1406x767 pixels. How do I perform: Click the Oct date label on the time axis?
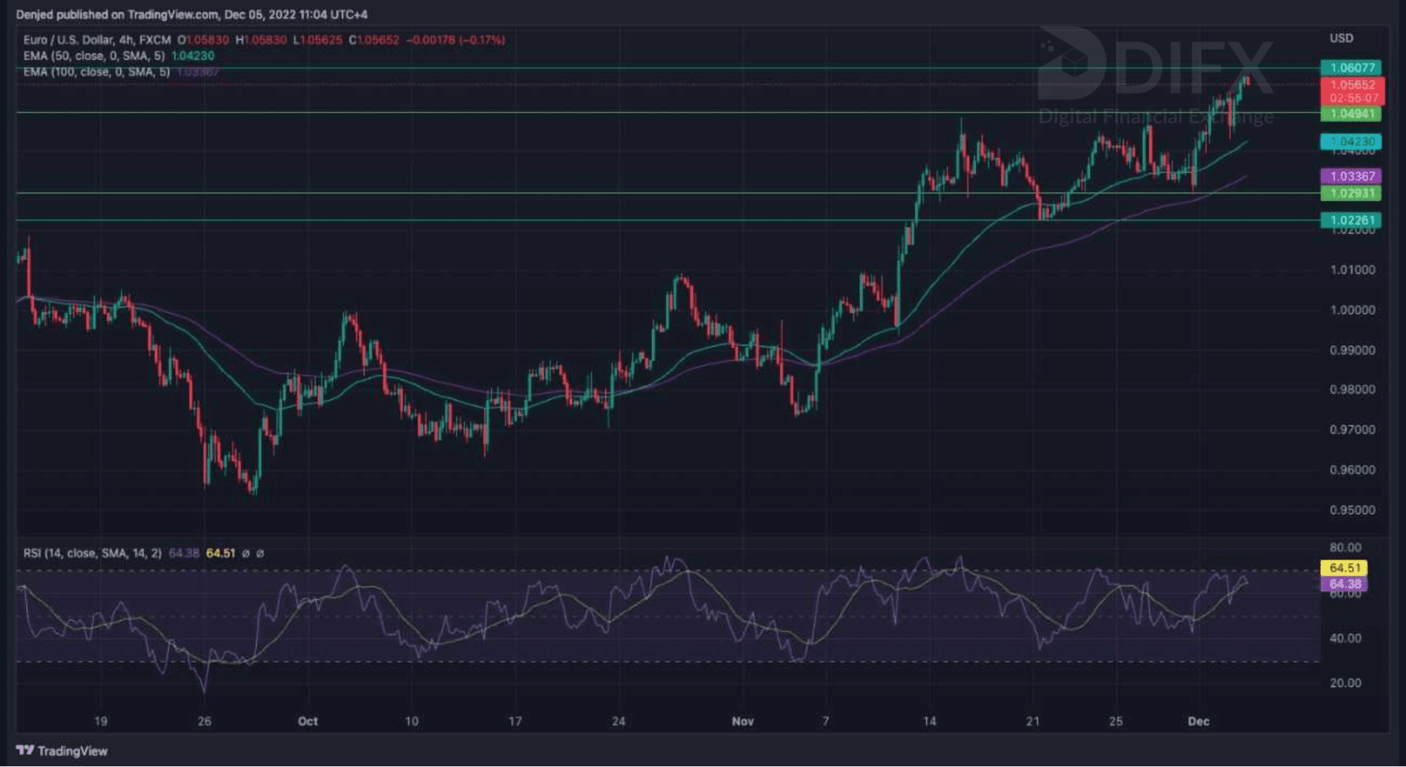click(307, 721)
